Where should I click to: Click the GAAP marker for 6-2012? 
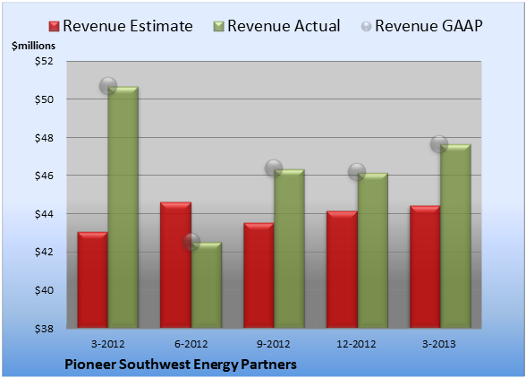[191, 242]
